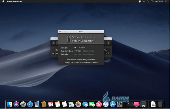
Task: Open Contacts from the Dock
Action: (x=44, y=104)
